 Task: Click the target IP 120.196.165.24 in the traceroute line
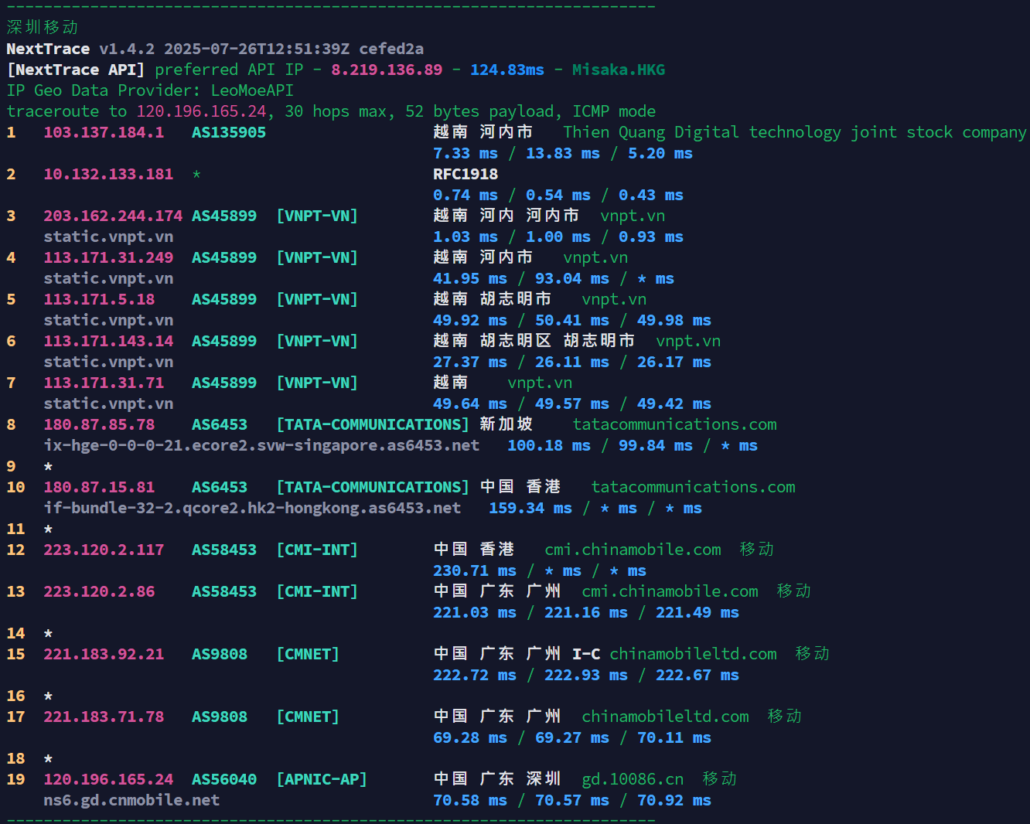coord(201,111)
